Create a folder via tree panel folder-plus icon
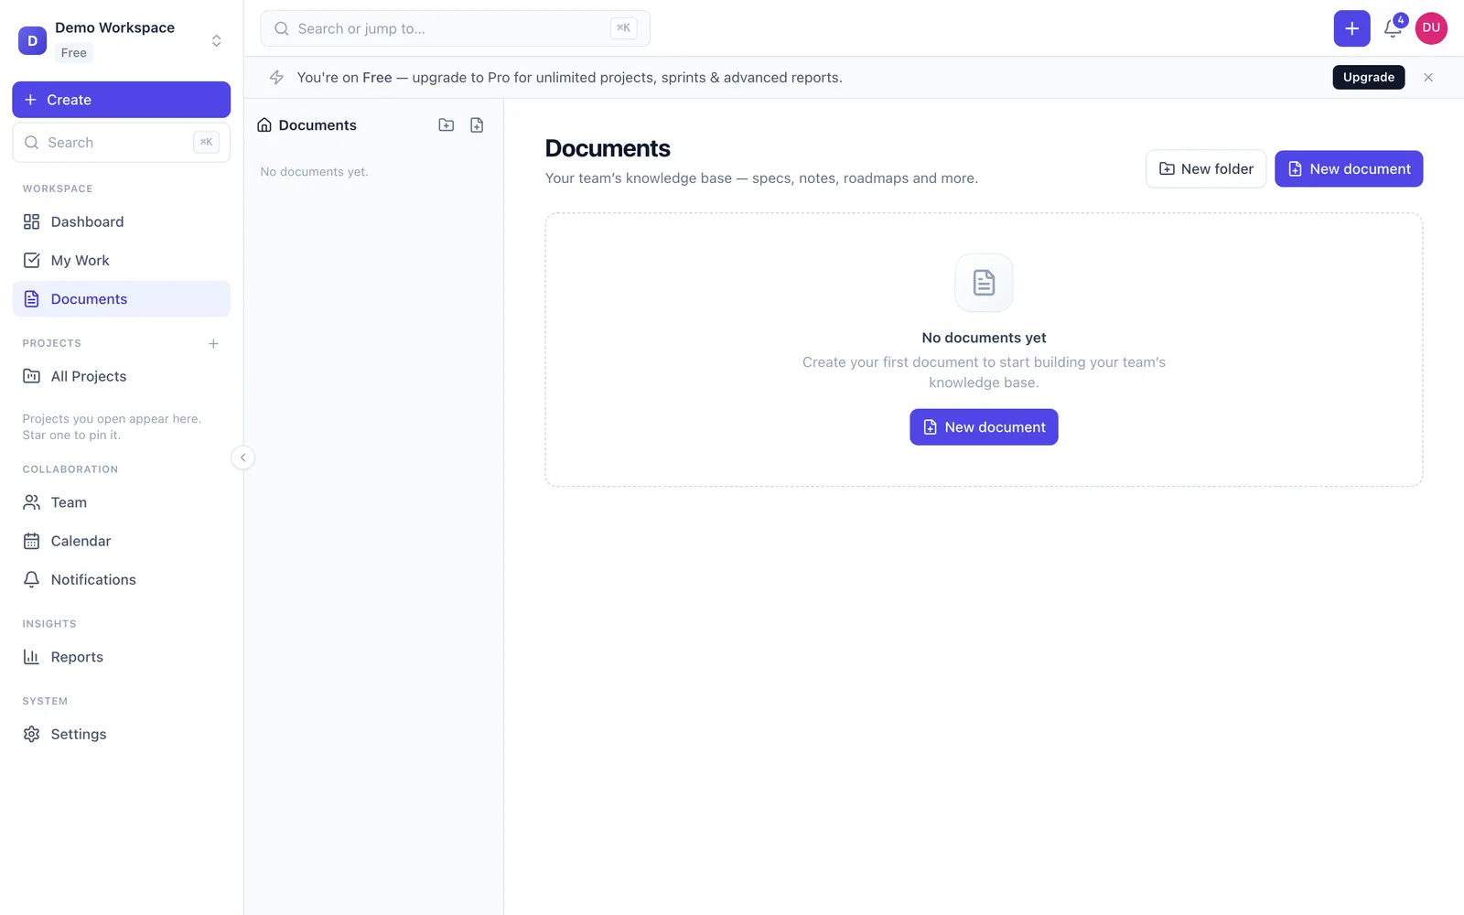Viewport: 1464px width, 915px height. pyautogui.click(x=447, y=125)
